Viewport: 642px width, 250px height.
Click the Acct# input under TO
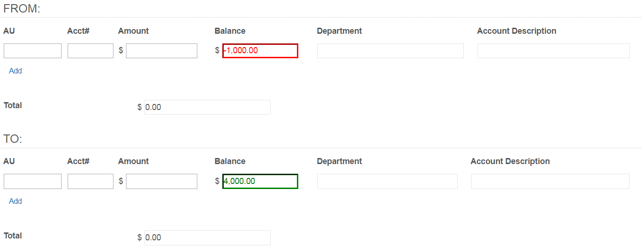coord(90,181)
